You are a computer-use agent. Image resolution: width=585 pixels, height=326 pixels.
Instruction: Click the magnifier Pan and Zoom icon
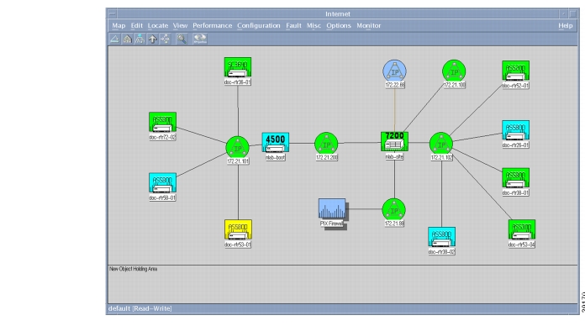182,39
